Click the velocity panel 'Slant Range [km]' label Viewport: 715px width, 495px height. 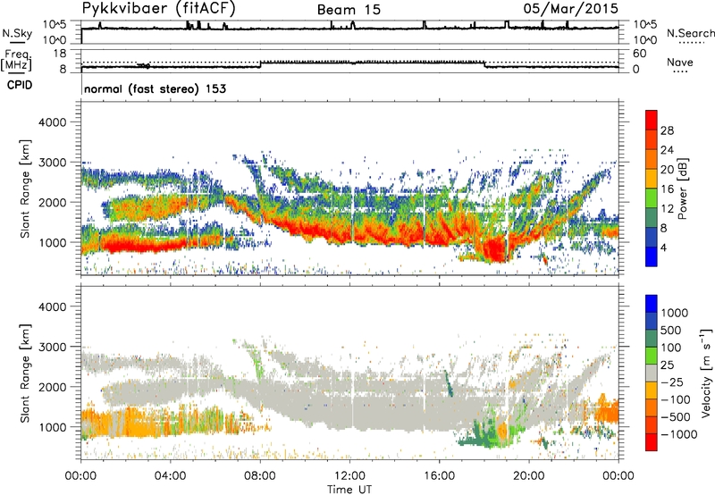pos(25,373)
